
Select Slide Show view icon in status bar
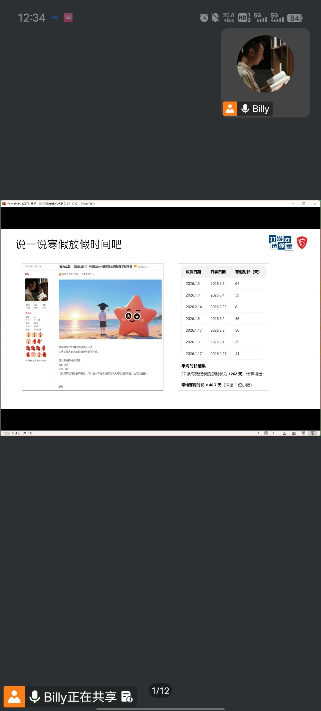click(313, 433)
